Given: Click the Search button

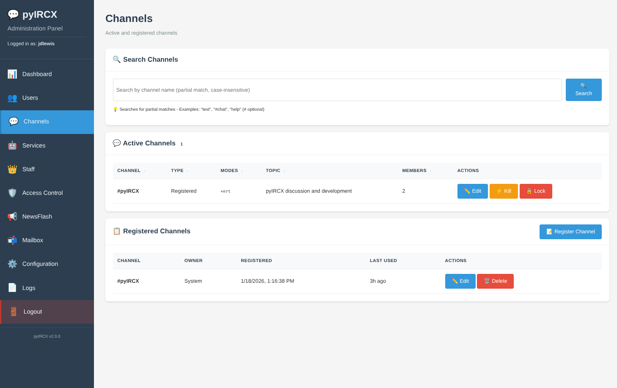Looking at the screenshot, I should click(583, 90).
